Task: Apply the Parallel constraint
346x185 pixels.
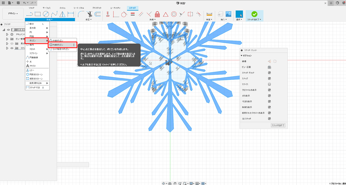Action: [141, 14]
